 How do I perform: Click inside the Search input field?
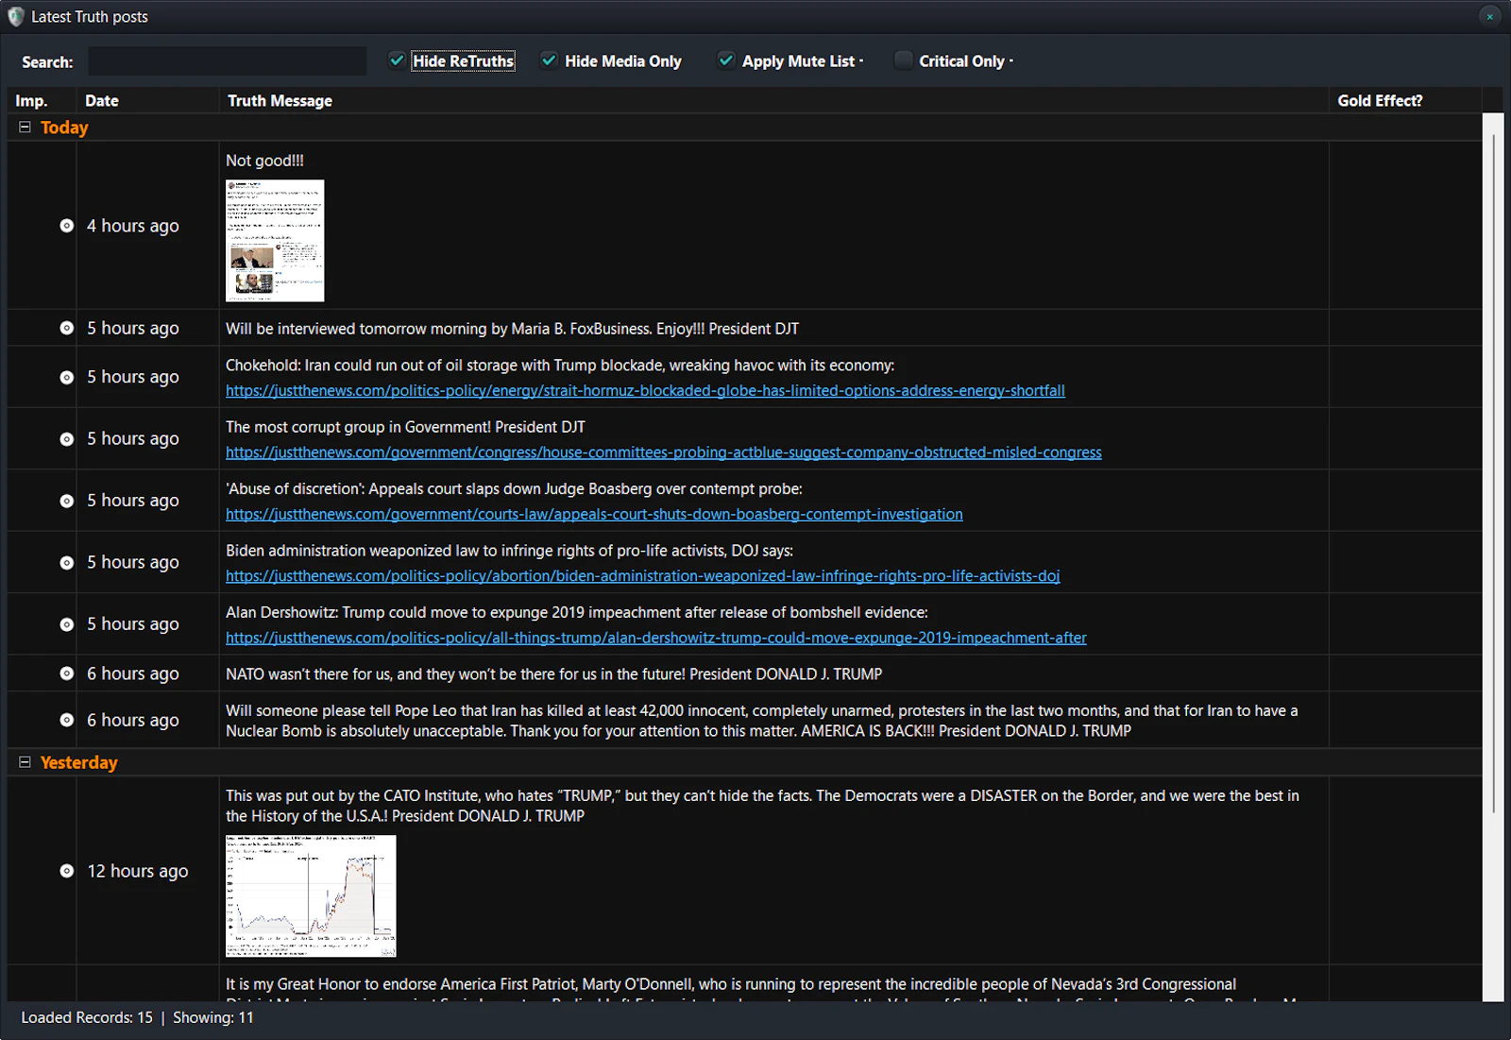(x=226, y=60)
